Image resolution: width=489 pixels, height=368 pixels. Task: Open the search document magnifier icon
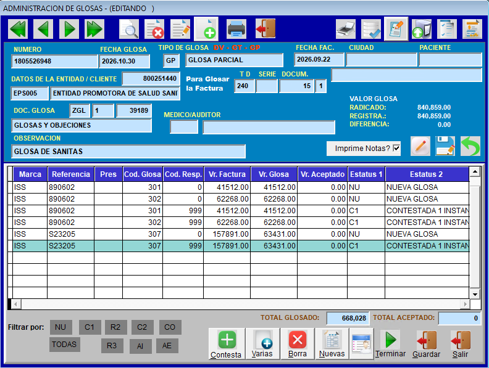tap(129, 29)
